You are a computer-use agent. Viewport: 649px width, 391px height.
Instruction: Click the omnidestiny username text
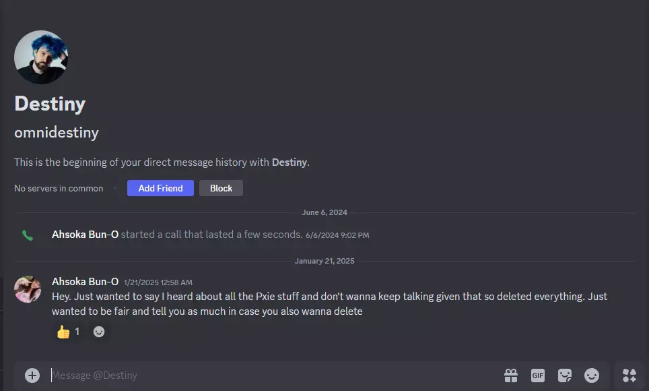coord(57,133)
